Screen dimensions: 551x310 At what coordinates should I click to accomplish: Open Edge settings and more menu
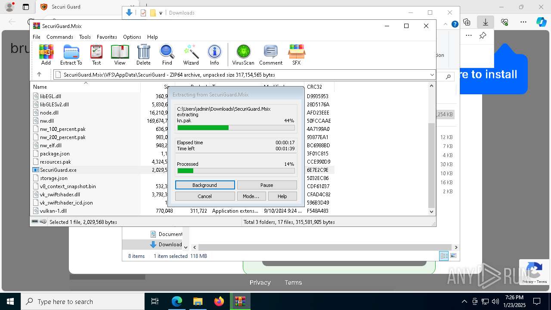click(x=523, y=22)
